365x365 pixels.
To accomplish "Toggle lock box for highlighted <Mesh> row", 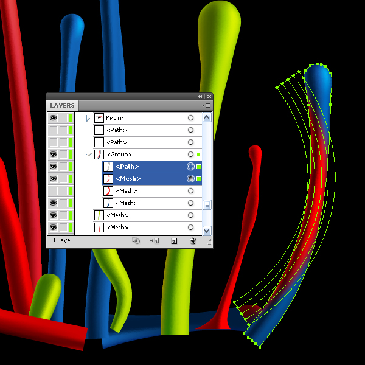I will pyautogui.click(x=63, y=178).
